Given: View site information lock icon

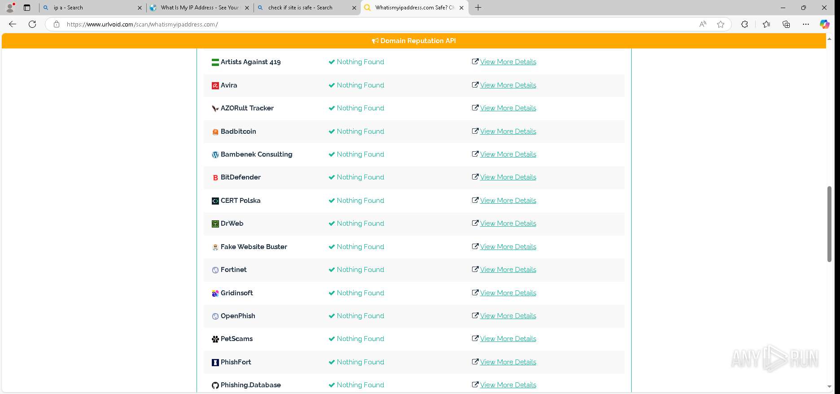Looking at the screenshot, I should point(57,24).
